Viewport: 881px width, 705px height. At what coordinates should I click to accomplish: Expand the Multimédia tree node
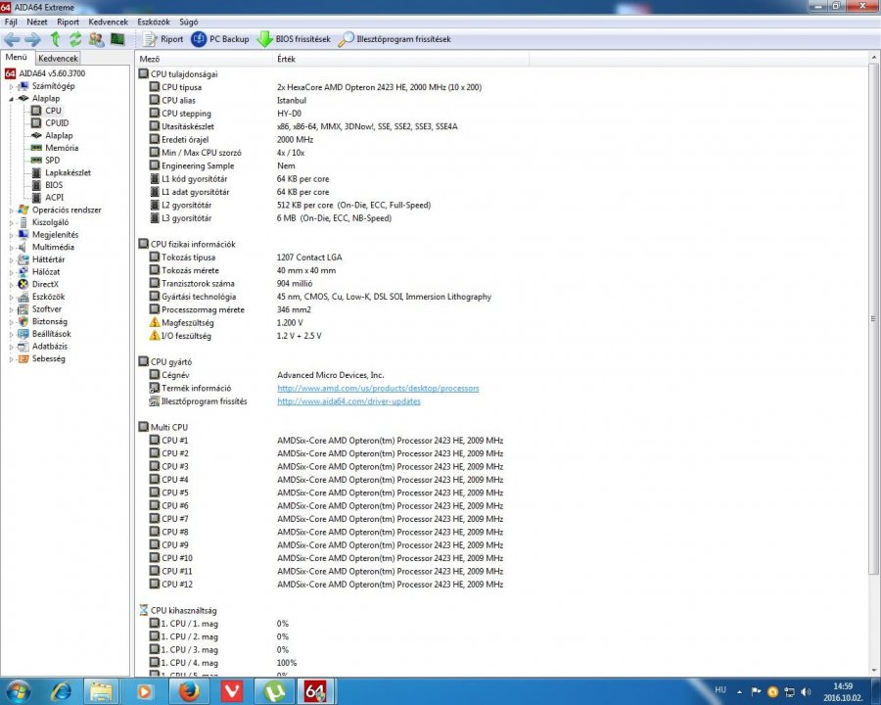[11, 248]
